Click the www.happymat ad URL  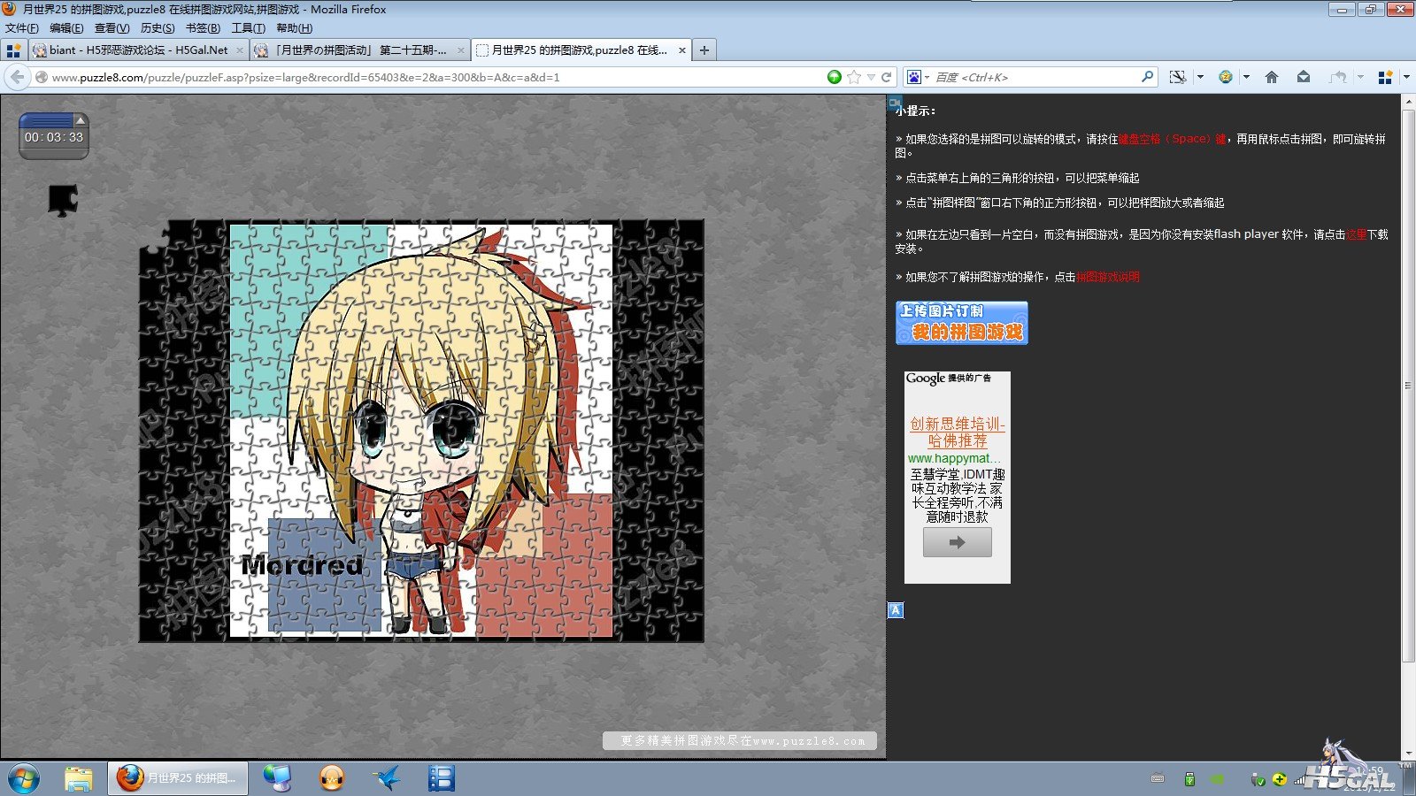point(955,458)
